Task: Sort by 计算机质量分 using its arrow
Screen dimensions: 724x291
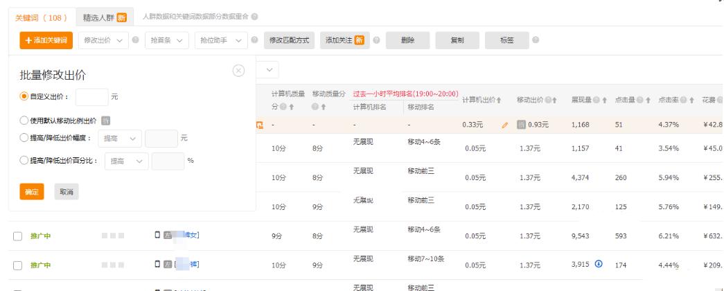Action: pyautogui.click(x=292, y=107)
